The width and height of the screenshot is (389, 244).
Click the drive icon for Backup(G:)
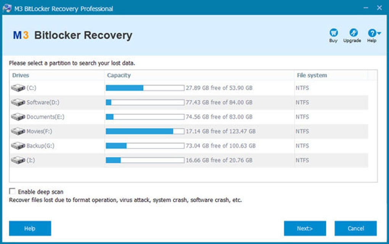point(18,146)
